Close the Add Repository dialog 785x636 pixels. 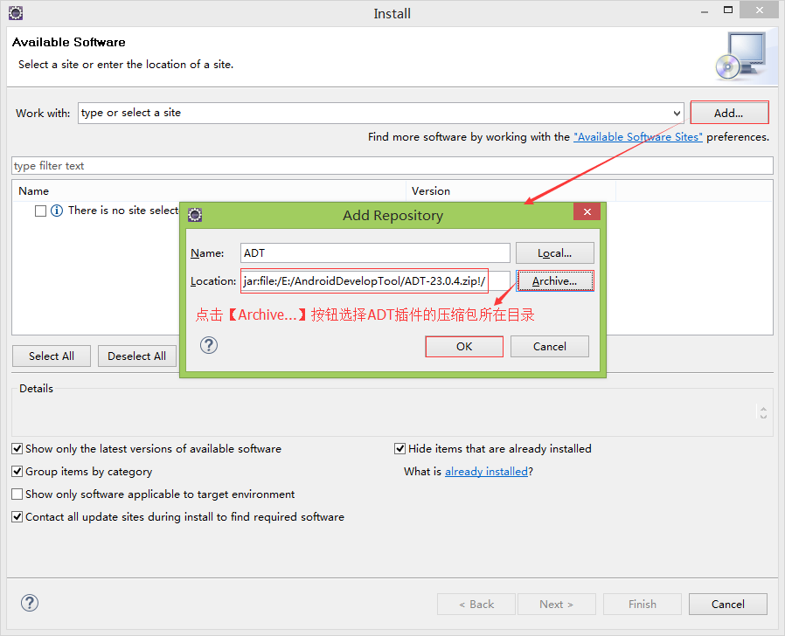click(x=587, y=211)
